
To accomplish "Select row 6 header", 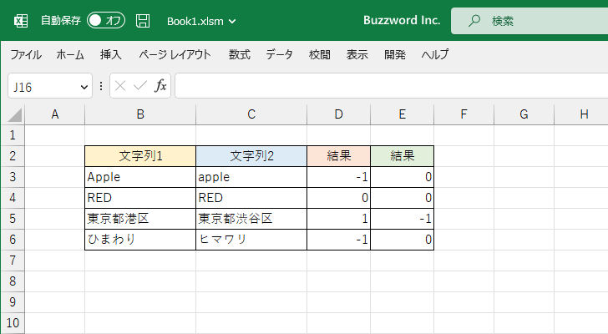I will [x=13, y=240].
